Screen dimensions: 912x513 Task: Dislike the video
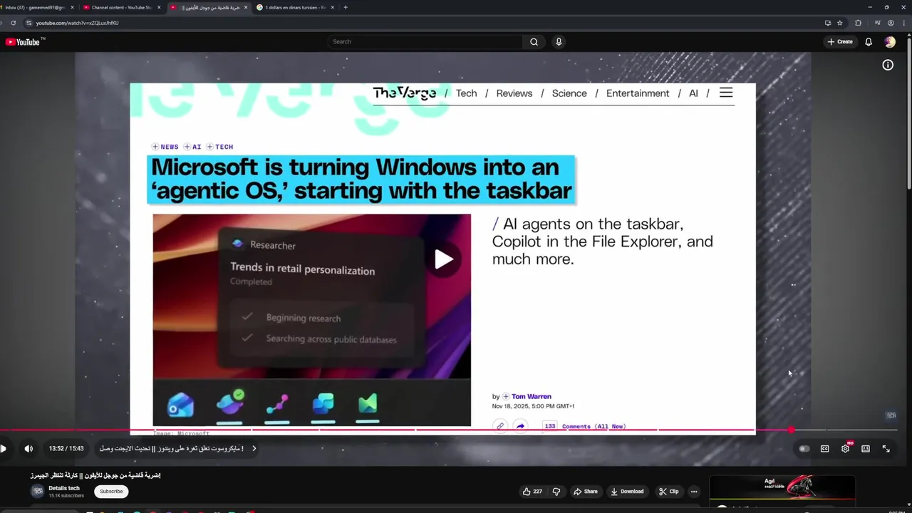point(556,492)
